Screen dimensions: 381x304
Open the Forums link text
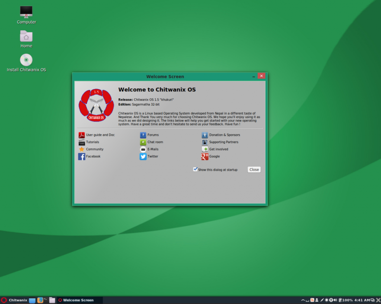click(x=153, y=135)
